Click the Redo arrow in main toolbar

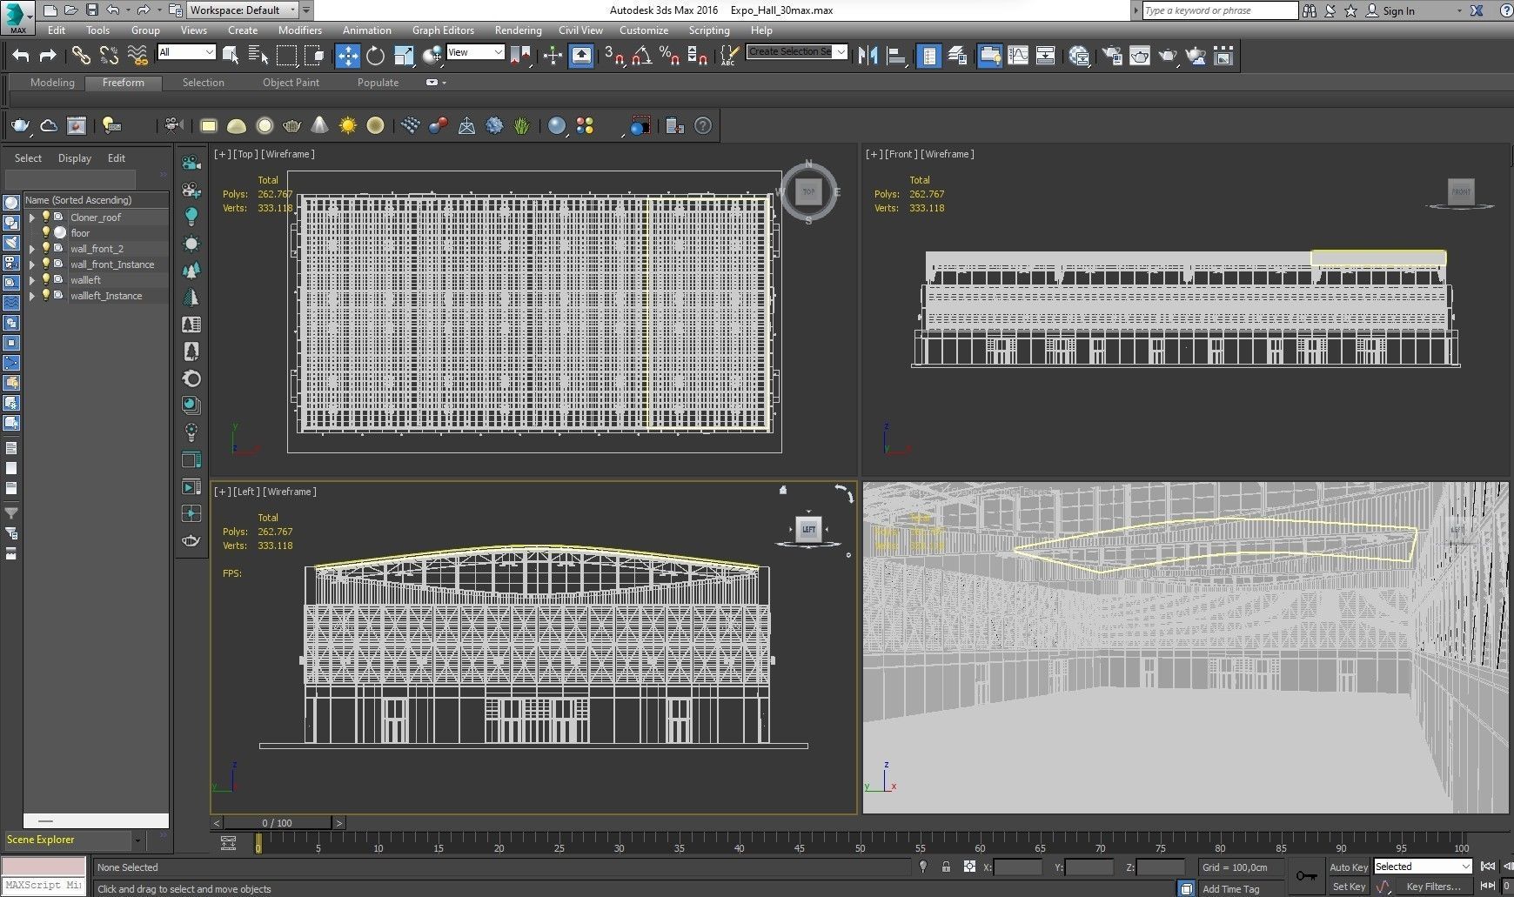tap(48, 56)
